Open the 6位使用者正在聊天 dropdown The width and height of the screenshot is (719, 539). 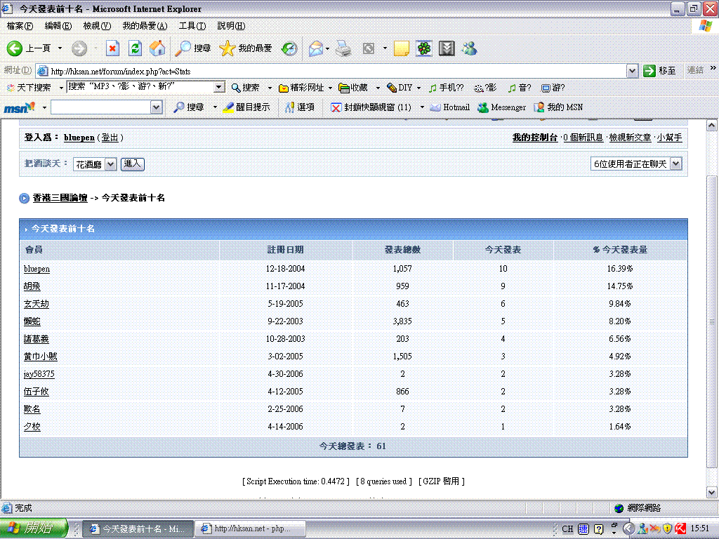click(x=676, y=164)
